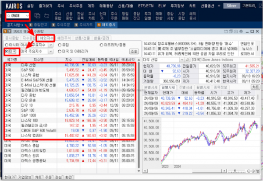
Task: Click the Silver grade button
Action: point(231,6)
